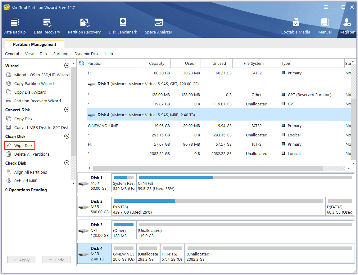Sort by File System column header

(x=257, y=63)
